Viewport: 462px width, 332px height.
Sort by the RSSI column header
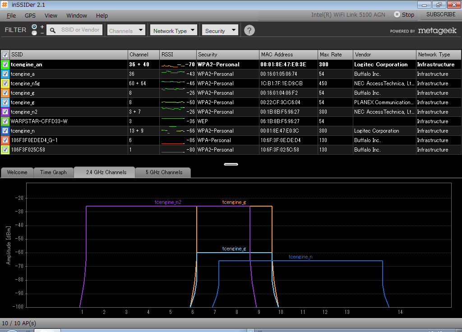coord(178,55)
